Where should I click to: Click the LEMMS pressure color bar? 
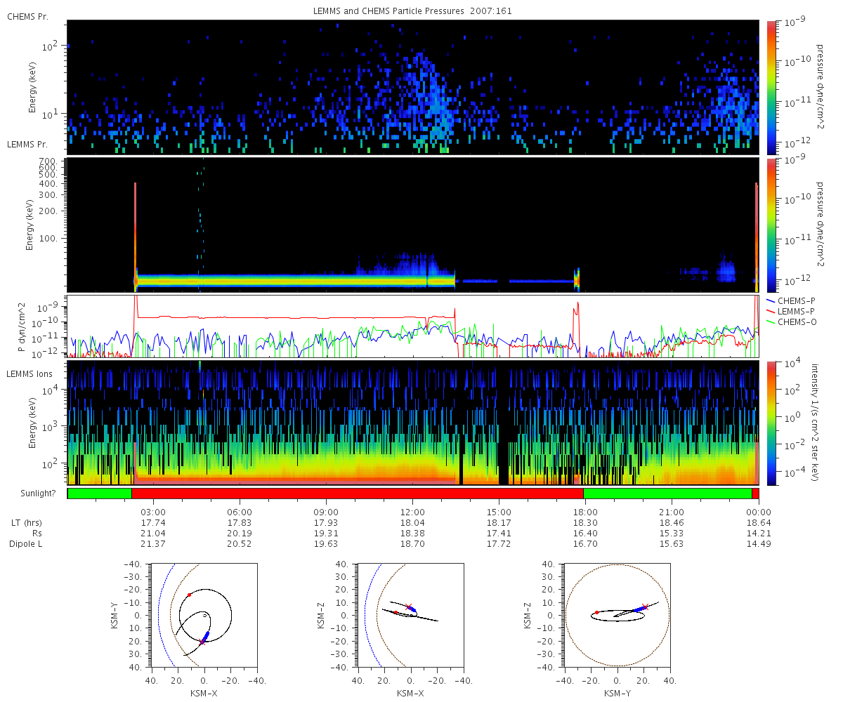click(x=771, y=225)
